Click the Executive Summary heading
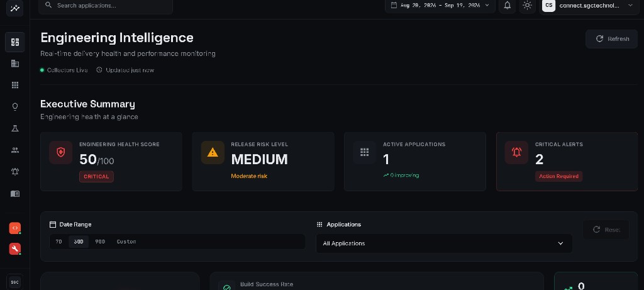Screen dimensions: 644x290 coord(87,104)
